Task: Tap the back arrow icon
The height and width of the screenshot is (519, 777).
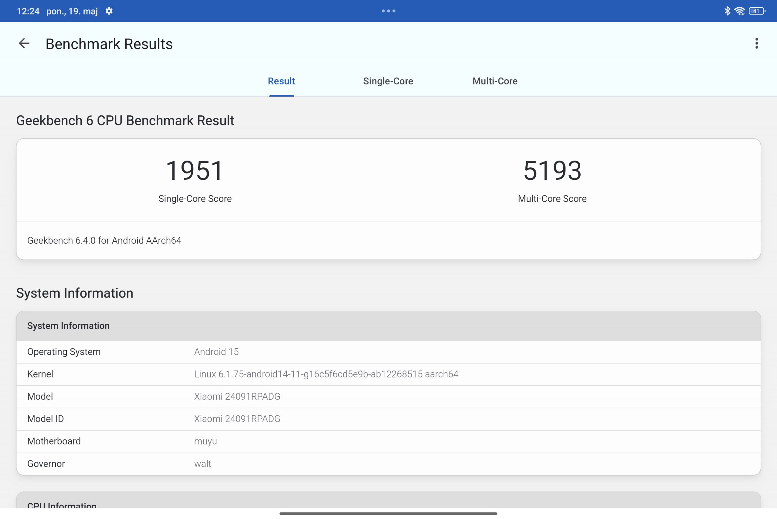Action: 24,43
